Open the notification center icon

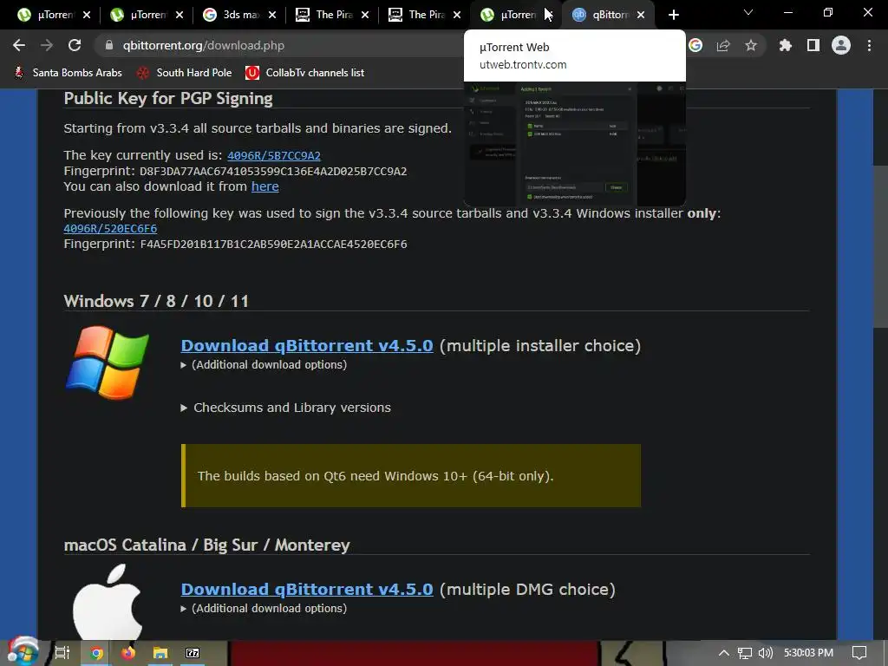click(859, 653)
